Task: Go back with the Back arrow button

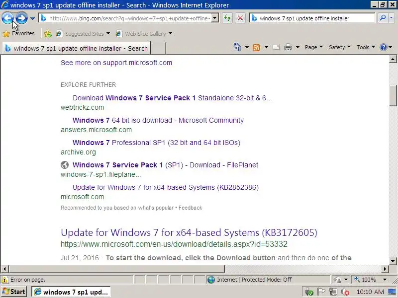Action: coord(7,18)
